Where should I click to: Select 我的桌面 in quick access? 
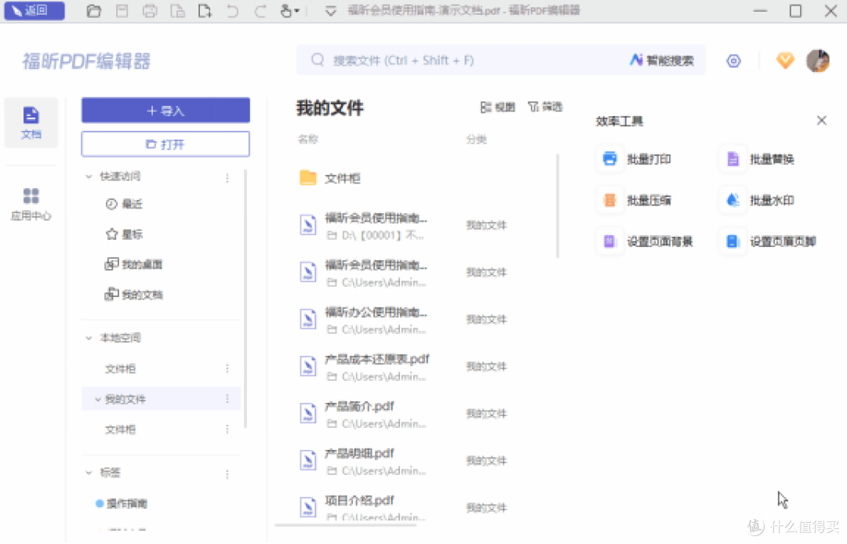tap(133, 264)
